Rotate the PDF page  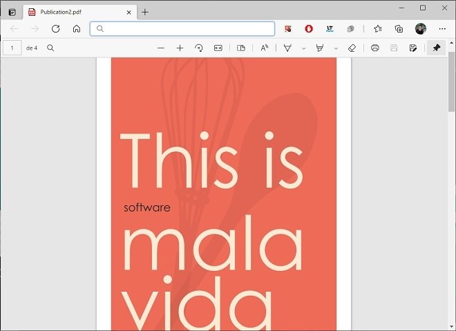click(x=199, y=48)
